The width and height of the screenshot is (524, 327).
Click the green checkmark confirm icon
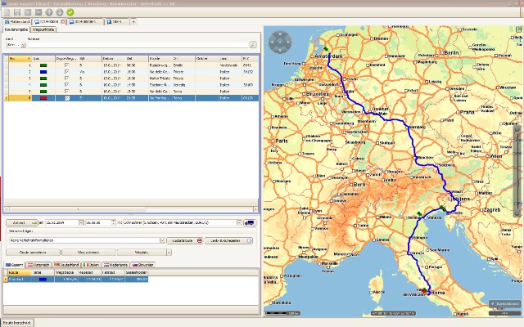pyautogui.click(x=70, y=12)
